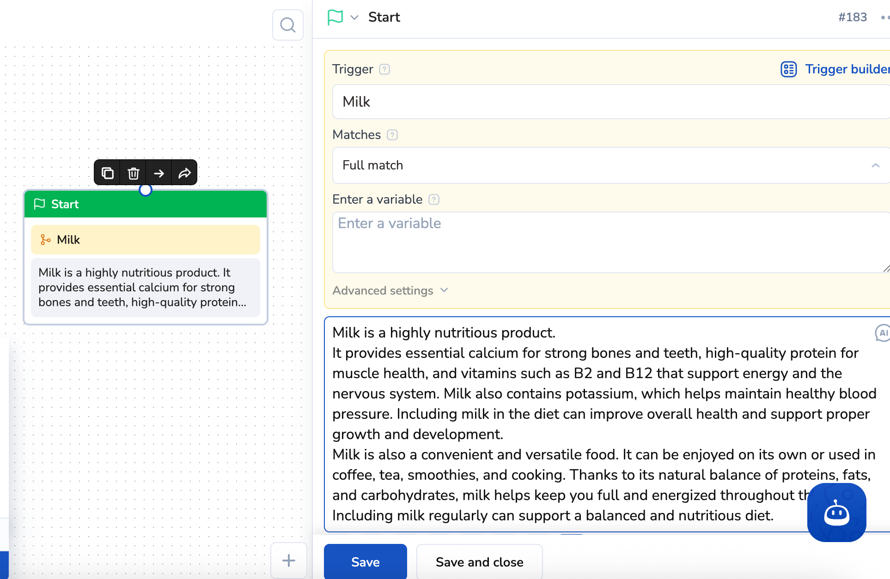Image resolution: width=890 pixels, height=579 pixels.
Task: Open block type dropdown next to flag
Action: pos(354,18)
